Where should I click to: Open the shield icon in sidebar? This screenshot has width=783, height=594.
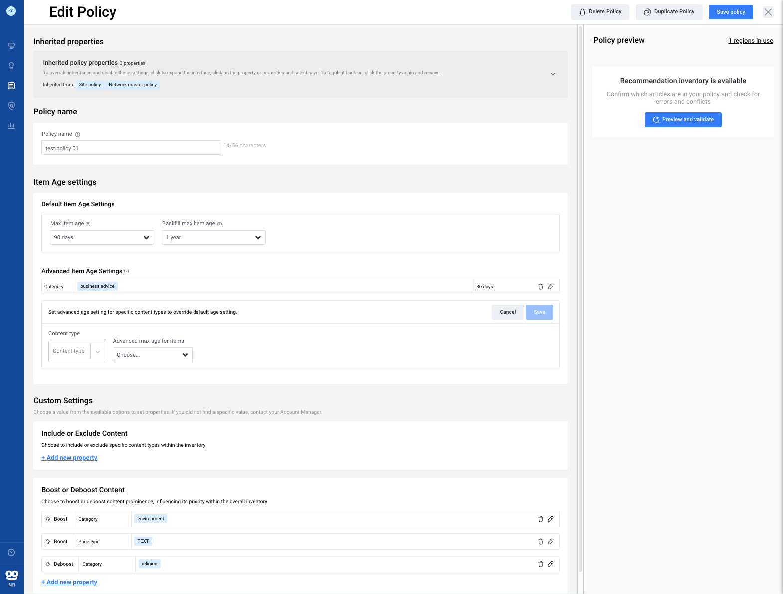[11, 106]
